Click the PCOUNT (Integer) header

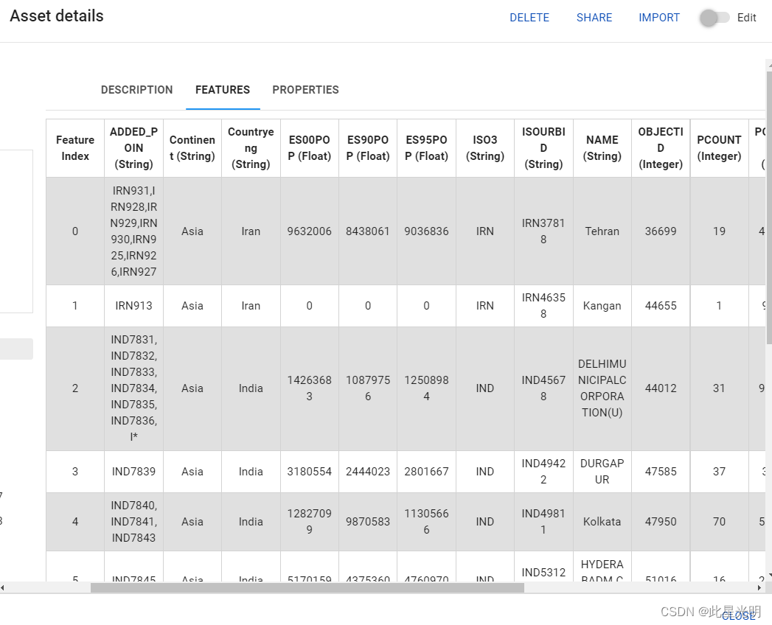pos(719,147)
